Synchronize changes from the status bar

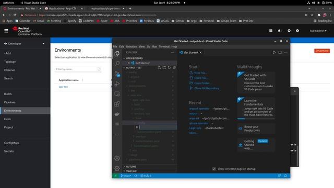tap(136, 176)
